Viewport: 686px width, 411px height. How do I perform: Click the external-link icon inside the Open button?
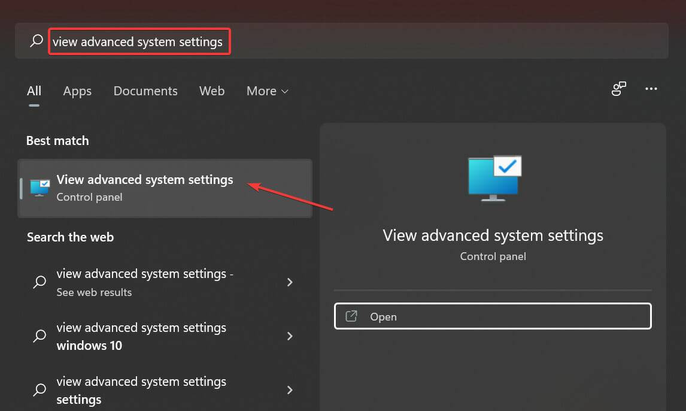coord(351,316)
